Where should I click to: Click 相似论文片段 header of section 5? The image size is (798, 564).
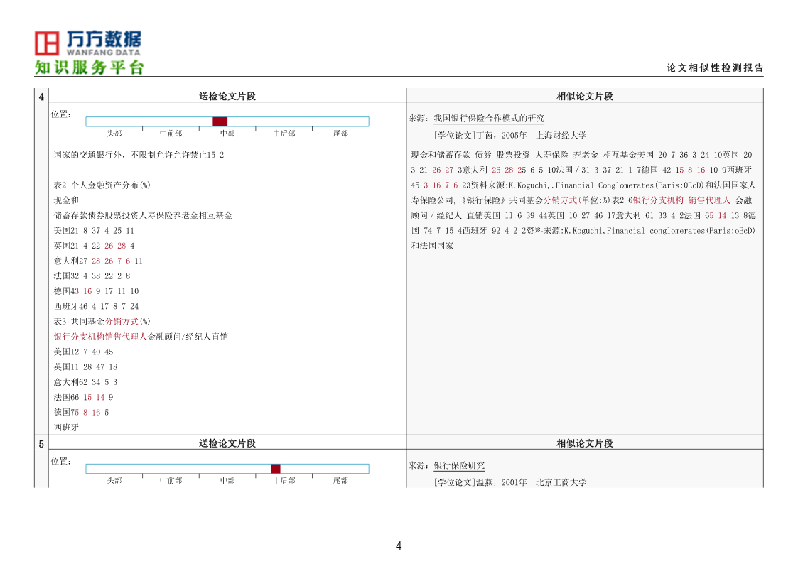click(x=585, y=443)
